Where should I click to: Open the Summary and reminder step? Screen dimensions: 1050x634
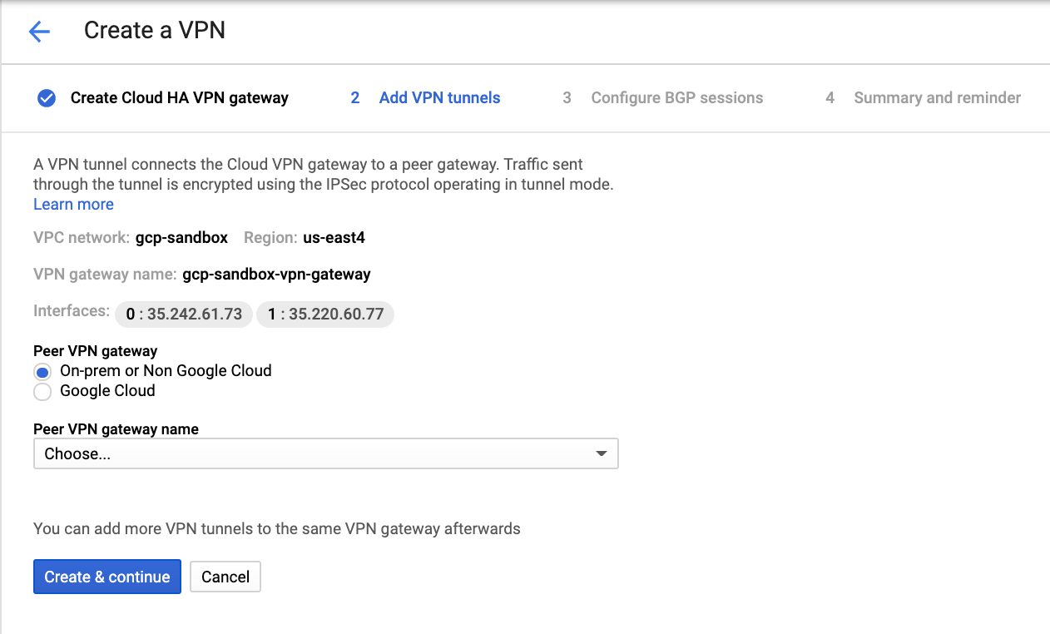(937, 98)
